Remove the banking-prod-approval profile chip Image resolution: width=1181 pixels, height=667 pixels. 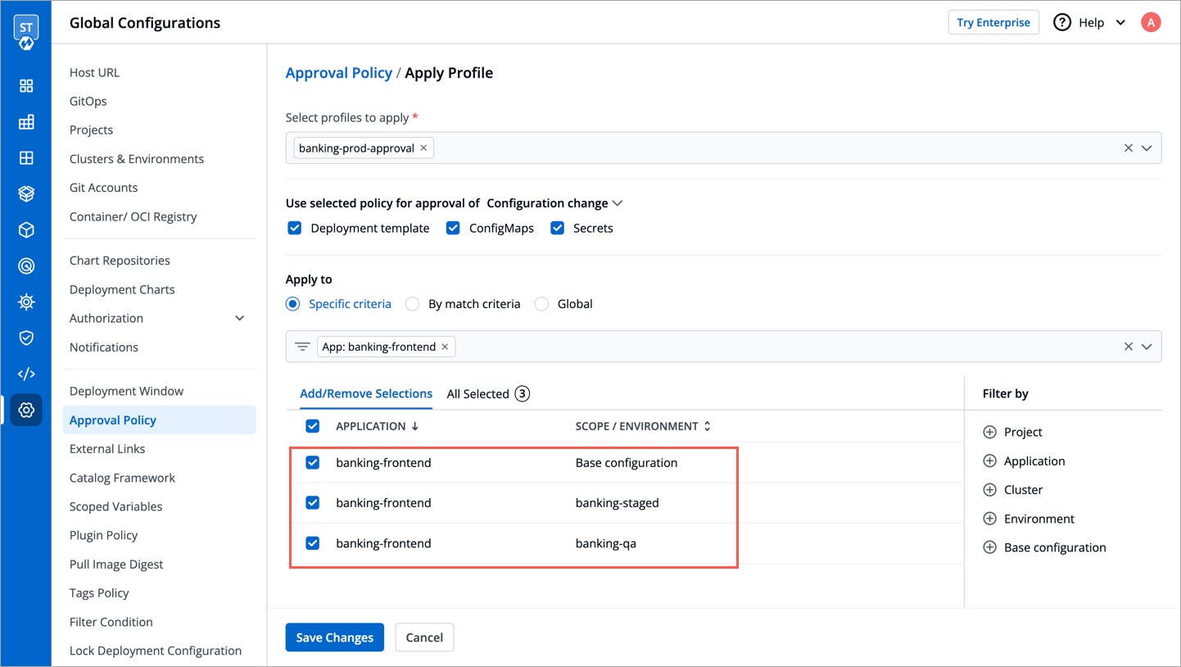(x=423, y=148)
